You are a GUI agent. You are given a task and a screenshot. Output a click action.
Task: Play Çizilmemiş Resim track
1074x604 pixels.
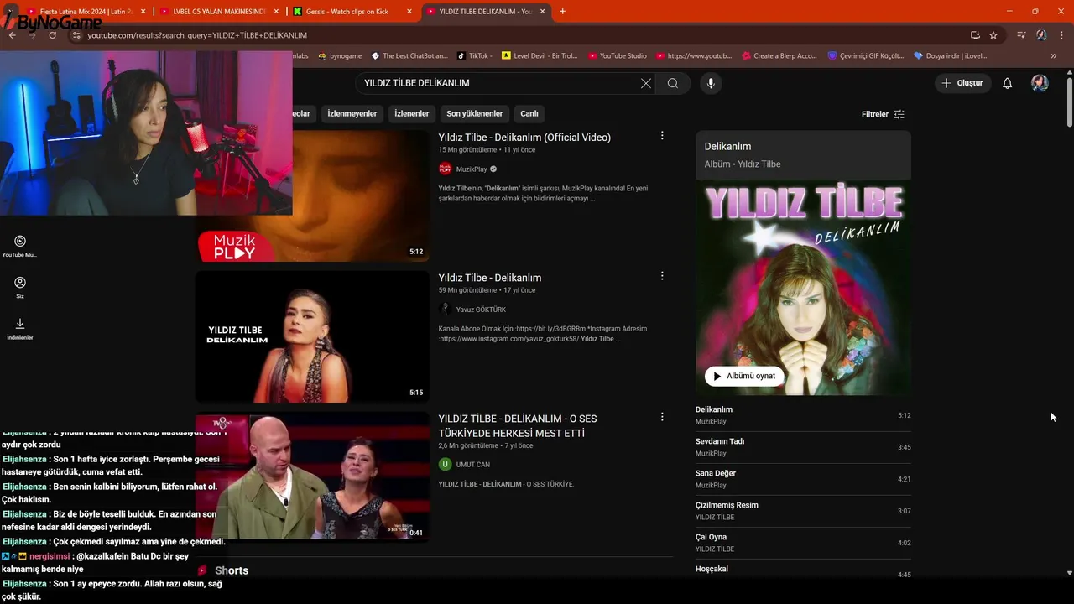[x=803, y=511]
